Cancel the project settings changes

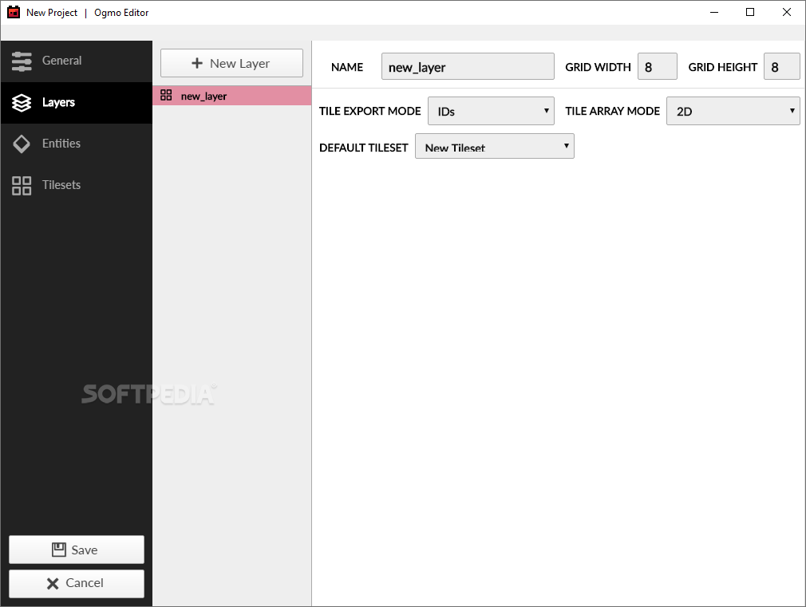point(77,583)
